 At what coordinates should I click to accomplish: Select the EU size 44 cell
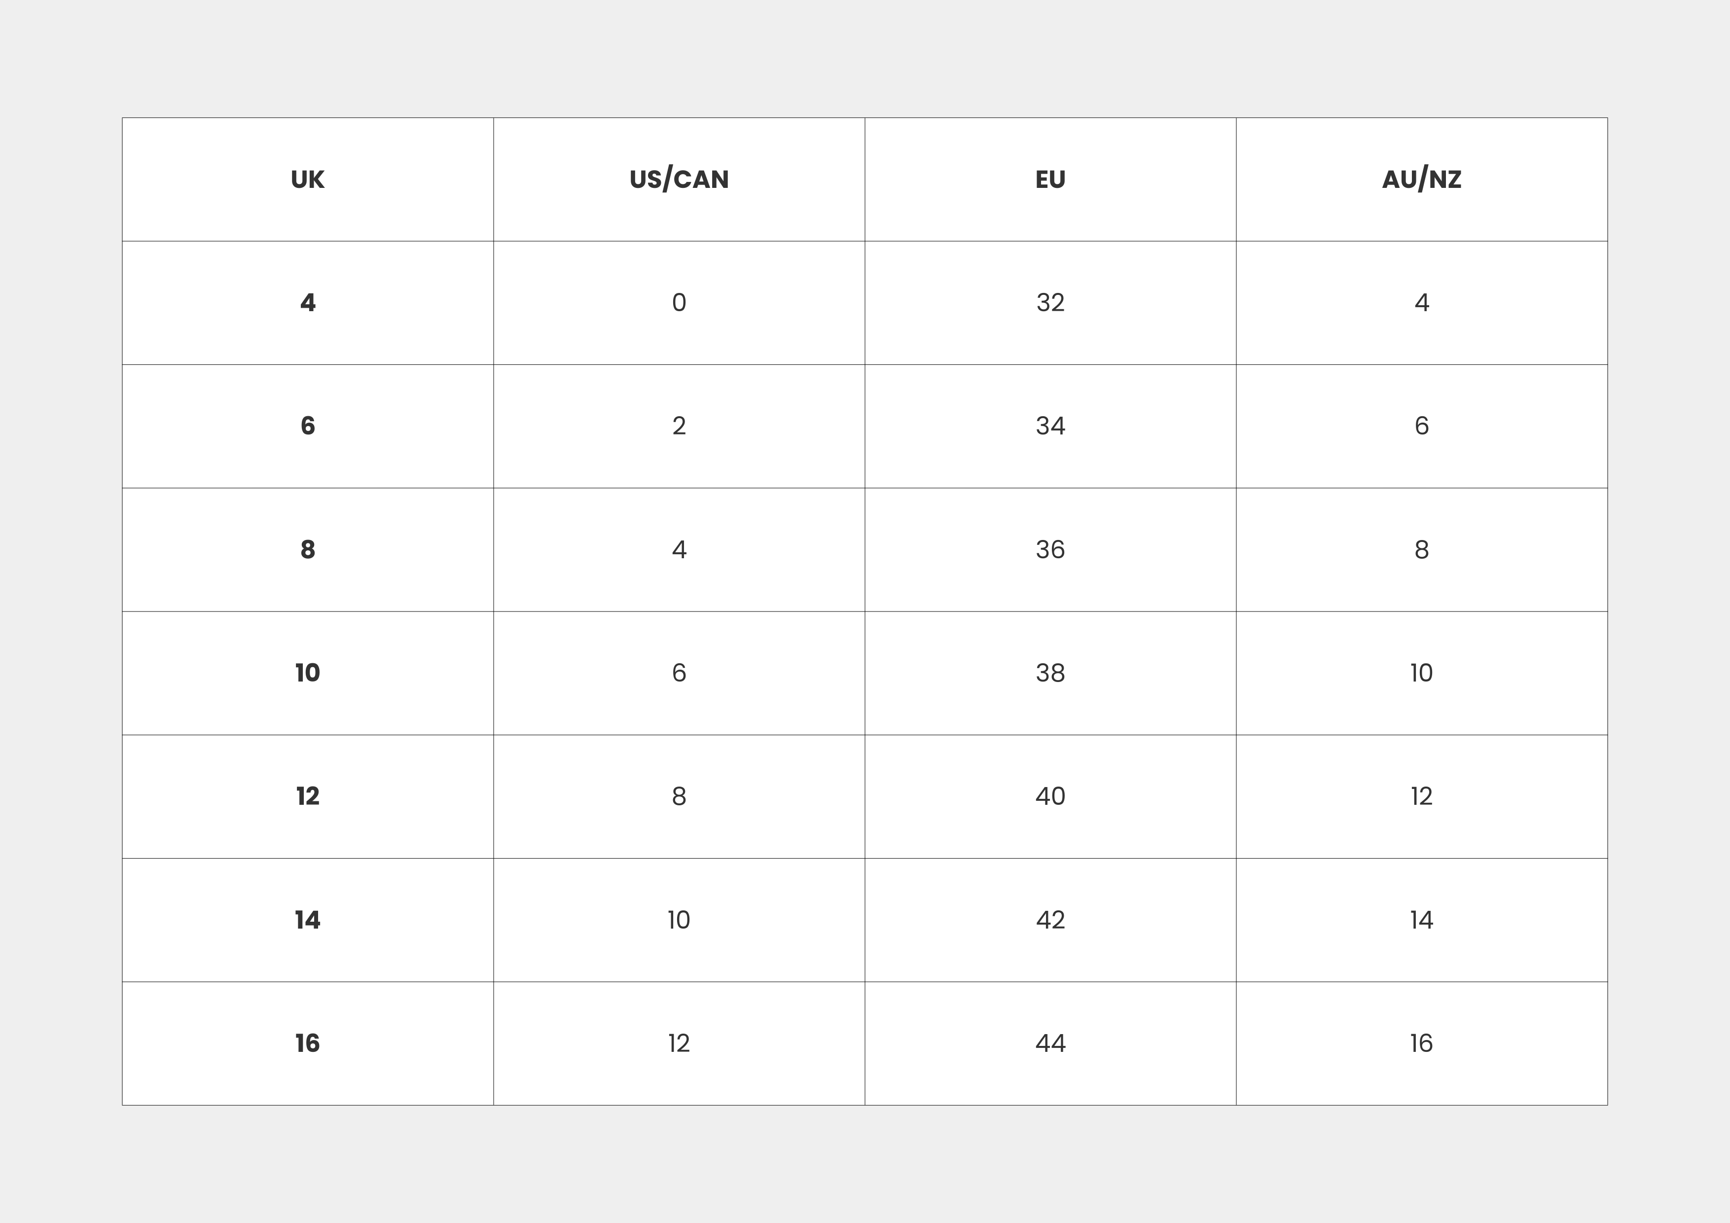1050,1043
